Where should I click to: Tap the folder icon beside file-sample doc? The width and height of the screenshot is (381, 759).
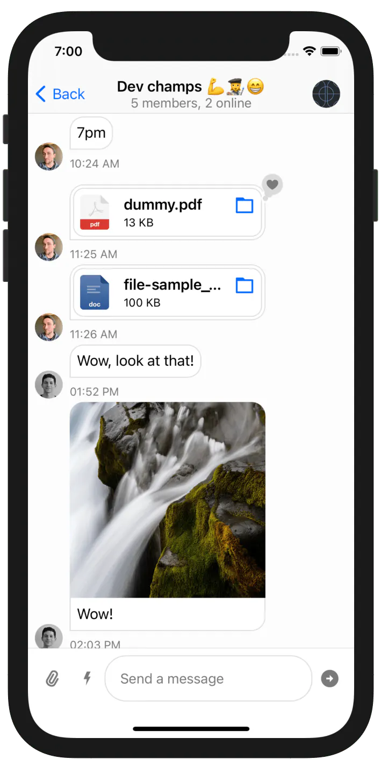245,286
